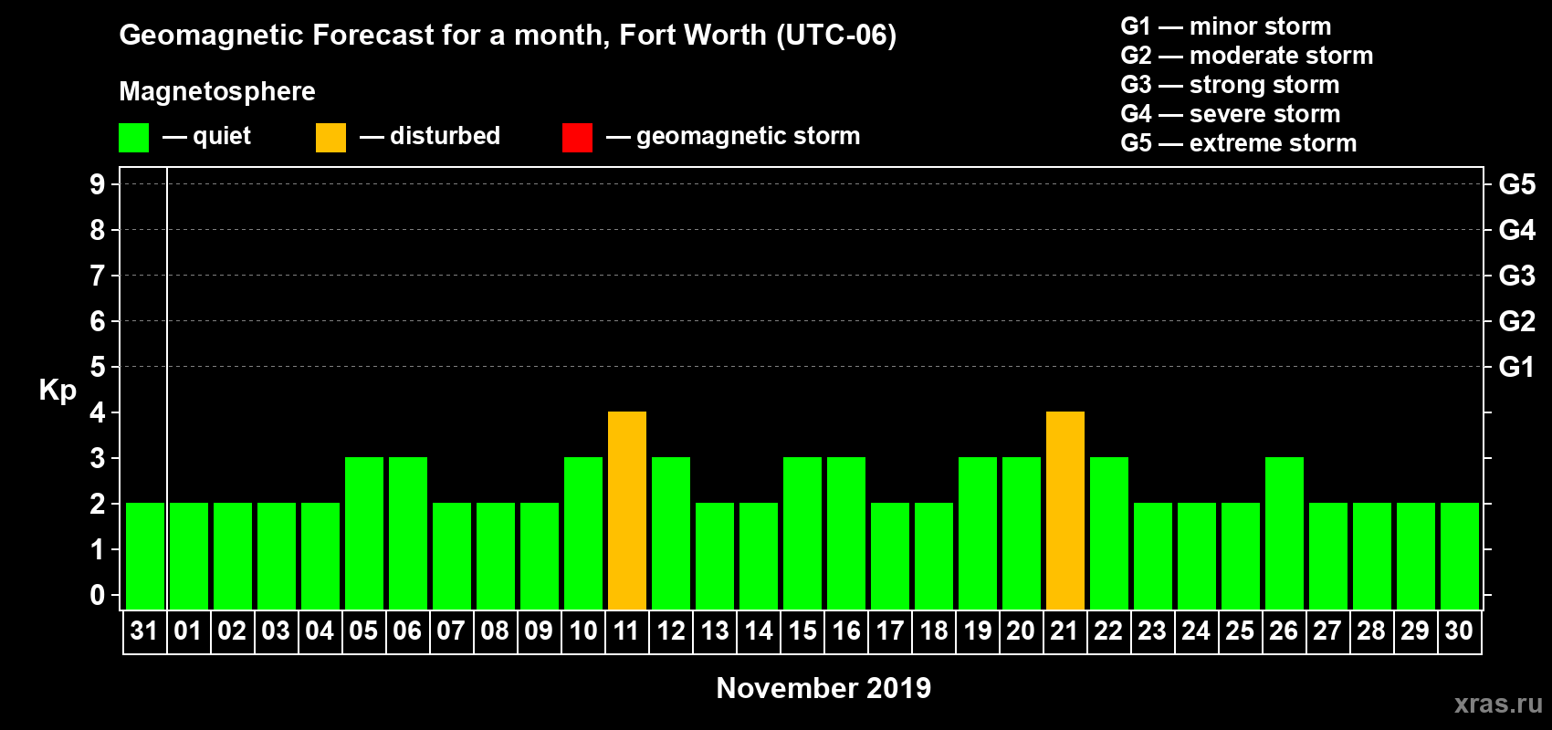This screenshot has width=1552, height=730.
Task: Click the G4 label on the right axis
Action: (x=1517, y=230)
